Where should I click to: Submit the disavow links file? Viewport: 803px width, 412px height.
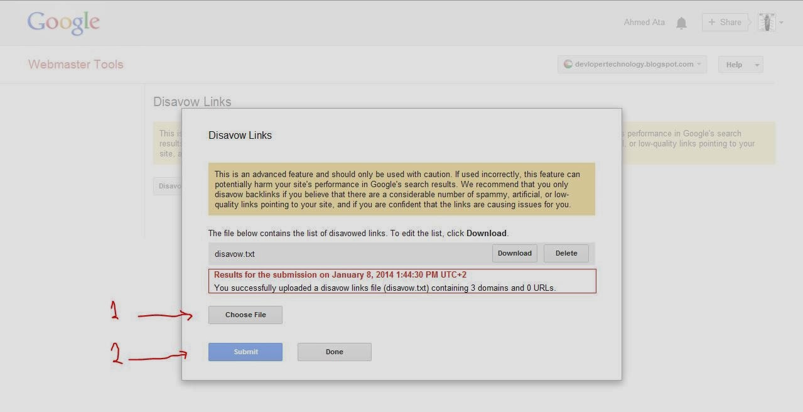[x=245, y=352]
